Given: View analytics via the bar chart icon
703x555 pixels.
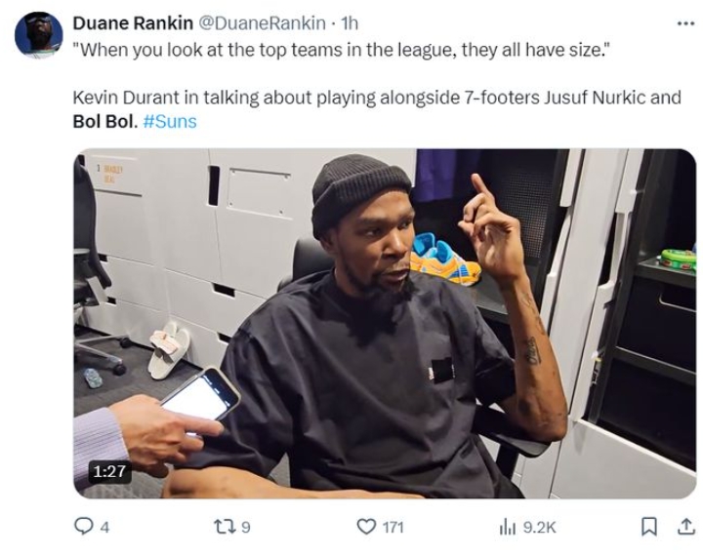Looking at the screenshot, I should click(x=507, y=528).
